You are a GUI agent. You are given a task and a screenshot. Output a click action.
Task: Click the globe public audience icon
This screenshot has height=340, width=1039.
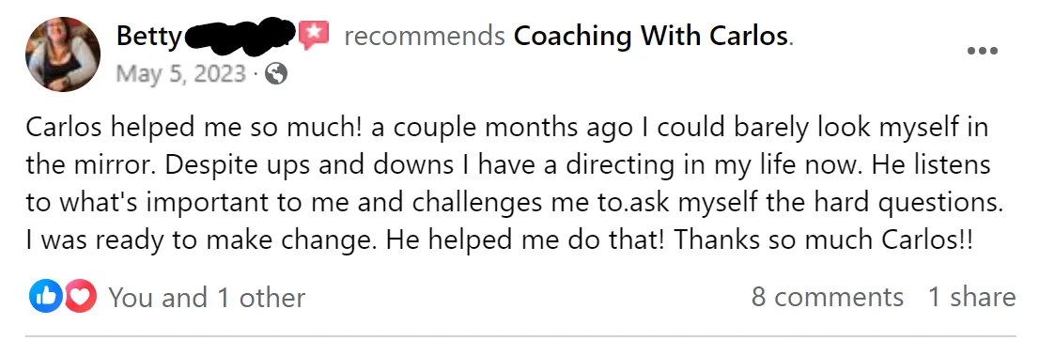[x=276, y=74]
